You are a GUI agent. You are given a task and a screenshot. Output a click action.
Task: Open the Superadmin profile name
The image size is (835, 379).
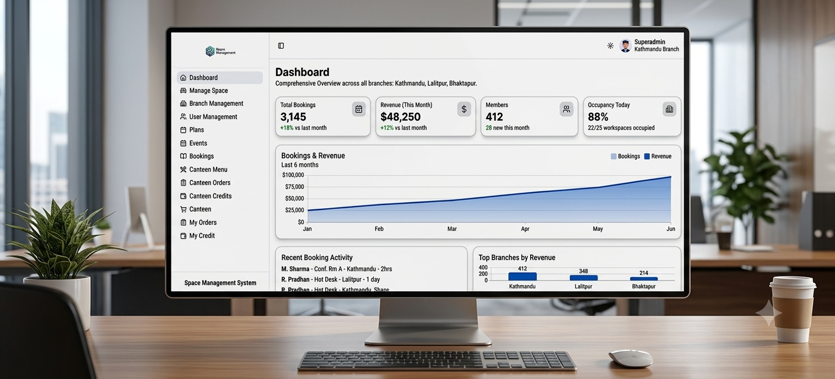(650, 42)
